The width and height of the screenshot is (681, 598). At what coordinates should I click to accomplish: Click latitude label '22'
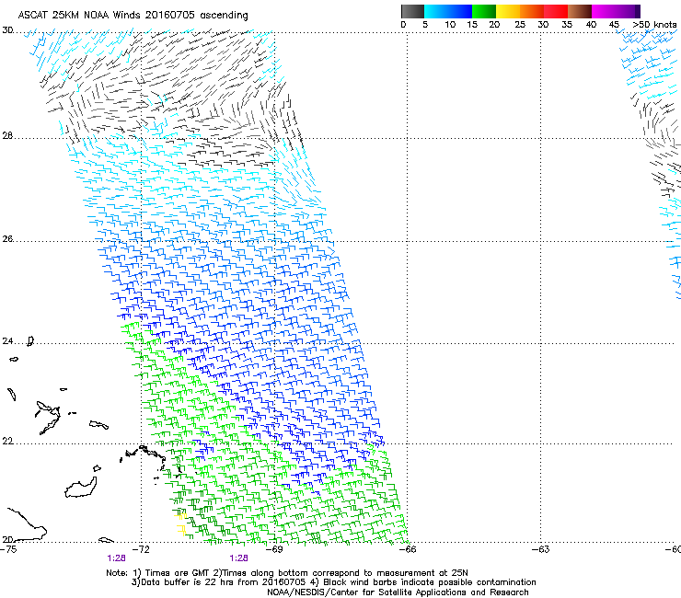click(7, 442)
